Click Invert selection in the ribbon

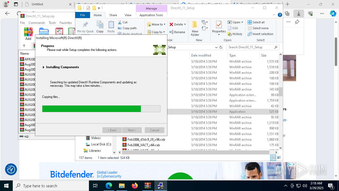[x=260, y=34]
